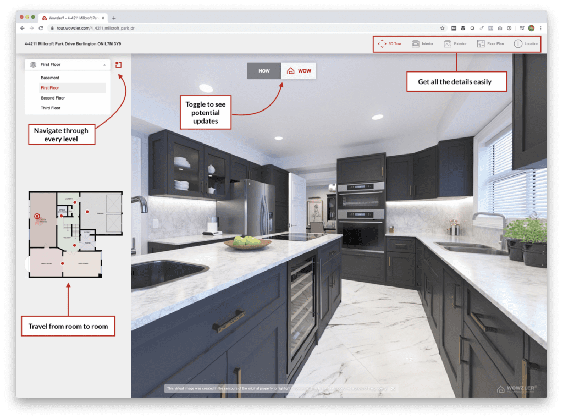Viewport: 563px width, 419px height.
Task: Switch to the WOW view
Action: pyautogui.click(x=299, y=70)
